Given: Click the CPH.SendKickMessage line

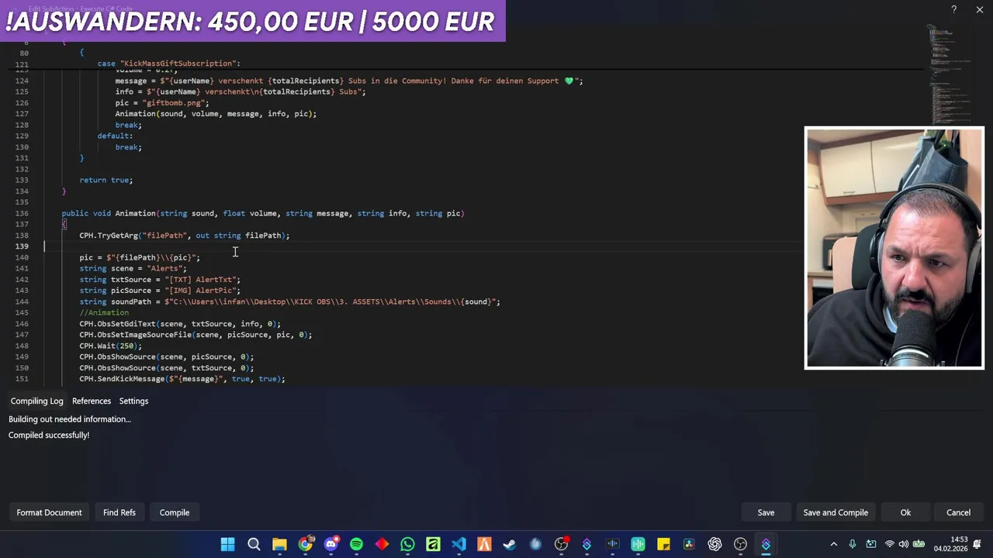Looking at the screenshot, I should pyautogui.click(x=182, y=379).
